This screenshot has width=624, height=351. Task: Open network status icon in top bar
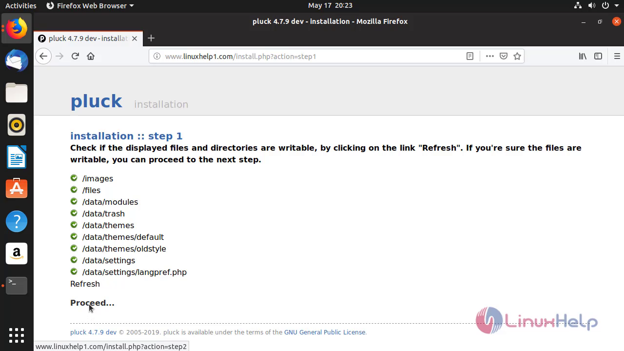[578, 6]
